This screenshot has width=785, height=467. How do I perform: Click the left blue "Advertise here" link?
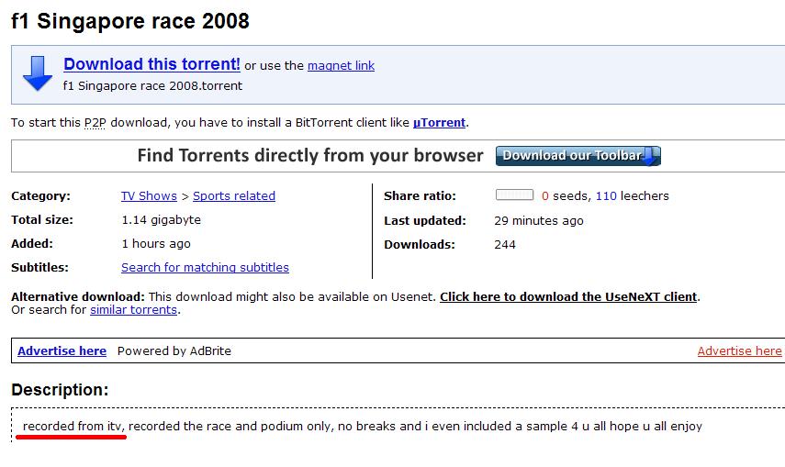click(62, 350)
